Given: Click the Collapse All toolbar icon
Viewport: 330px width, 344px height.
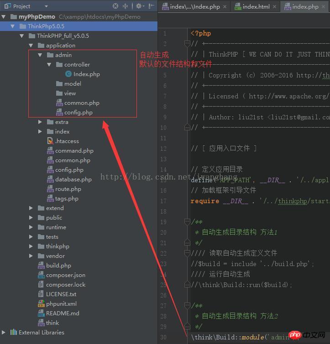Looking at the screenshot, I should click(x=125, y=6).
